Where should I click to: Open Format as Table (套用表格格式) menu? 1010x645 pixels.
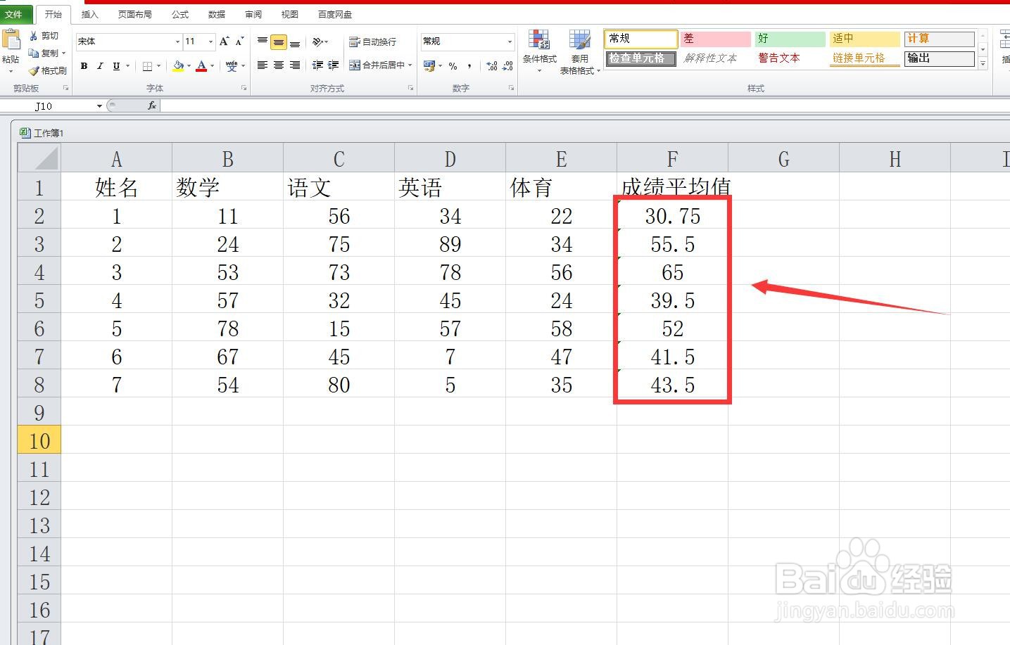click(580, 52)
